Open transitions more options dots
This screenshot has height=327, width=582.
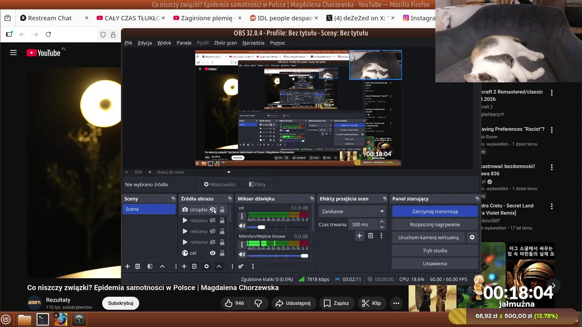click(381, 236)
